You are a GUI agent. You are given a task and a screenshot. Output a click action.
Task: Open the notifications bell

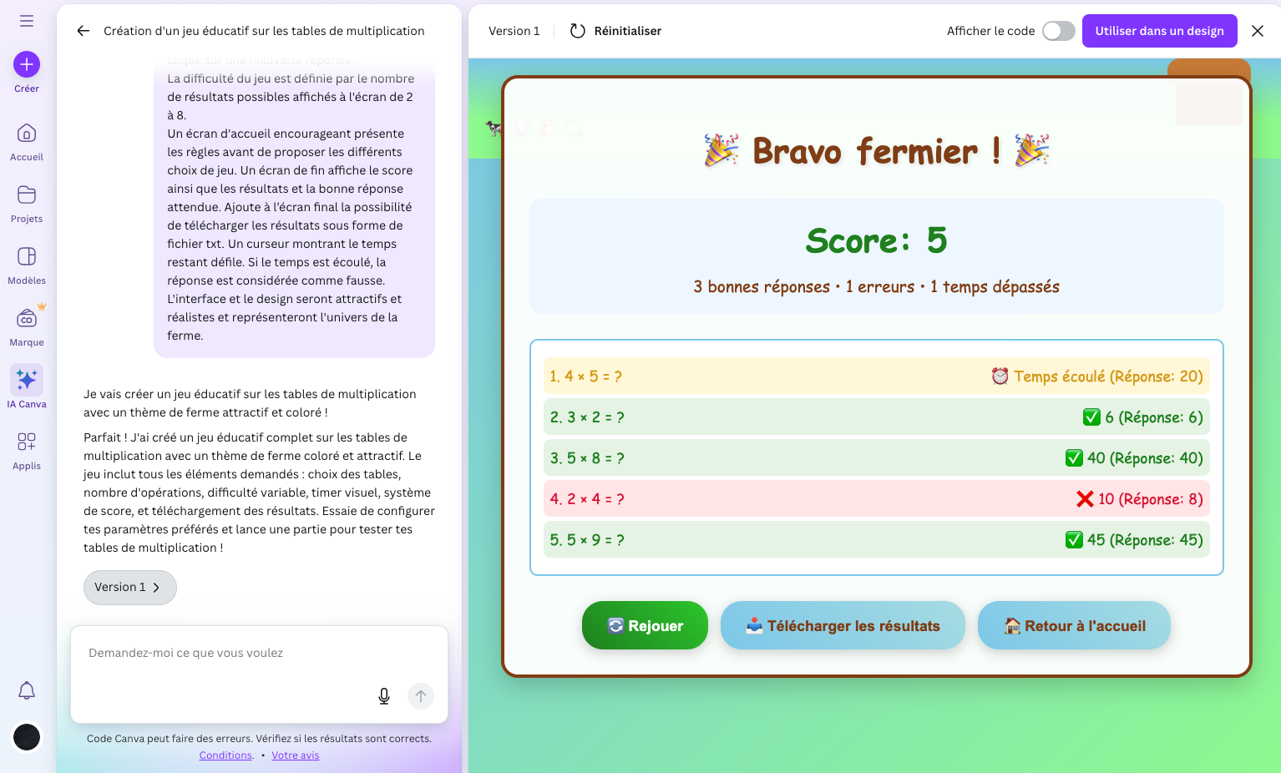(x=27, y=690)
